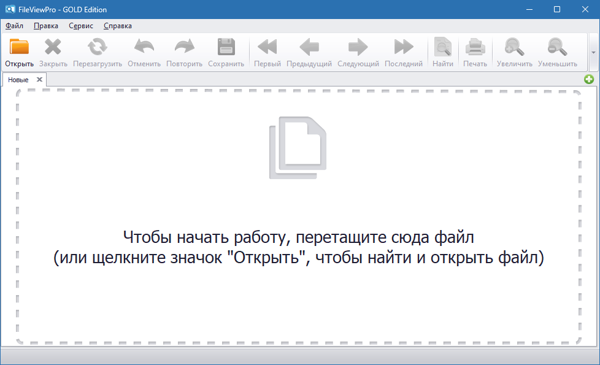Click the document drop zone icon
This screenshot has width=600, height=365.
tap(298, 148)
